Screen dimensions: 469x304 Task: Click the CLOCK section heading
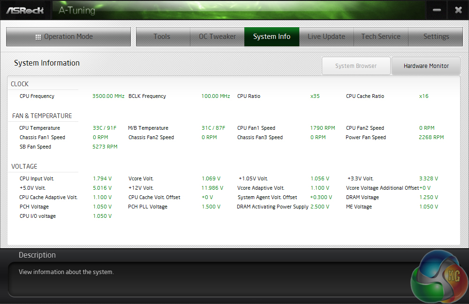point(20,84)
